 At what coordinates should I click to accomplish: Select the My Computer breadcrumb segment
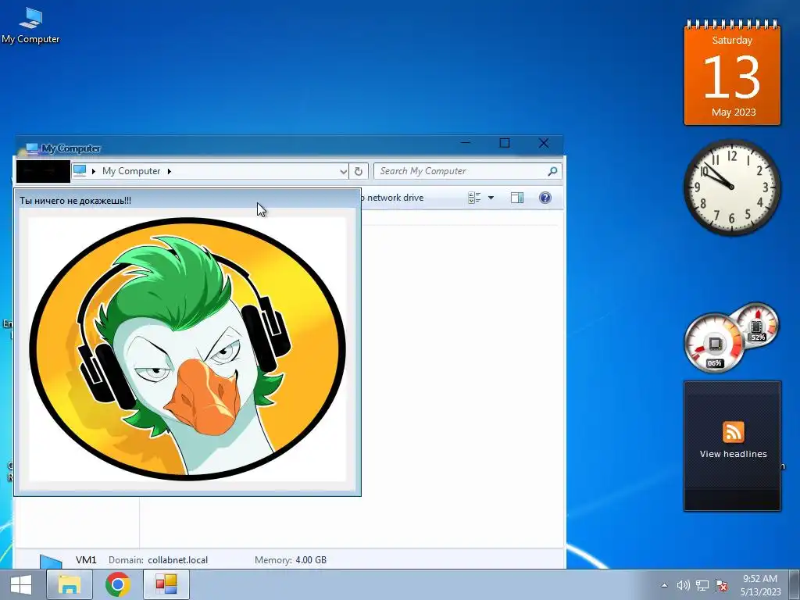(x=131, y=171)
